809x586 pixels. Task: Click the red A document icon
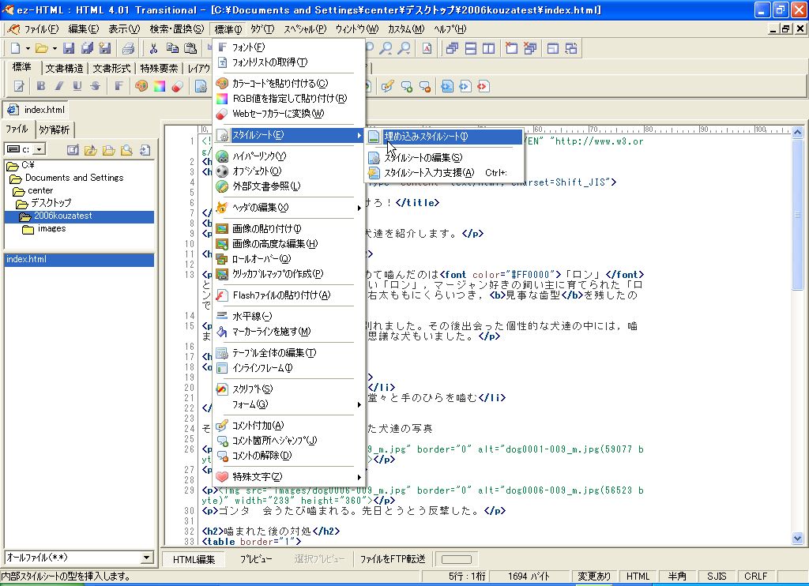point(427,48)
